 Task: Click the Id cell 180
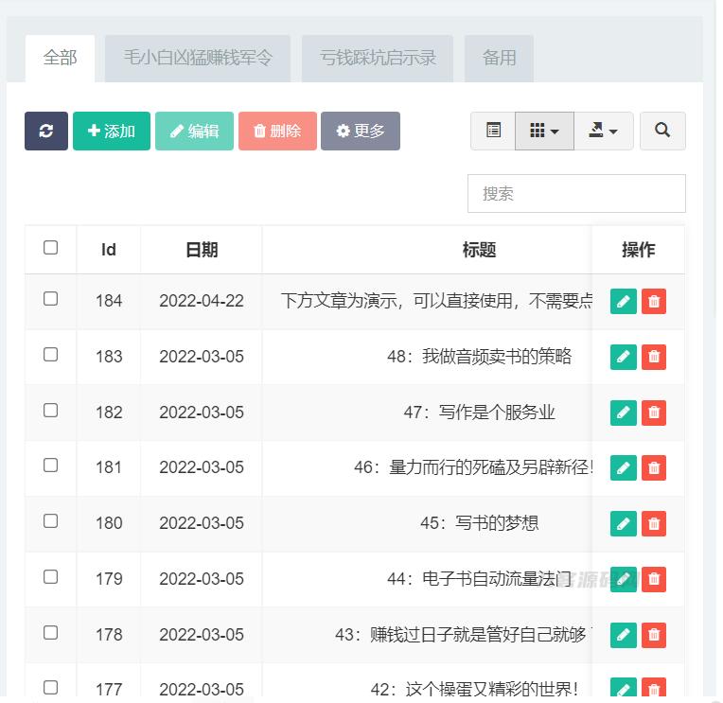(109, 523)
